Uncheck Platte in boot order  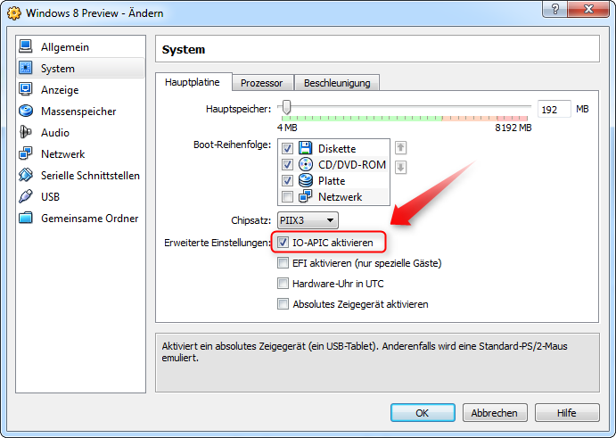tap(287, 180)
